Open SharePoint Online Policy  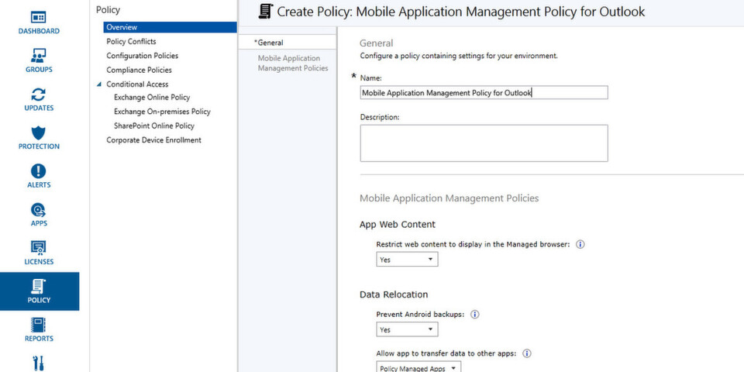pyautogui.click(x=154, y=126)
